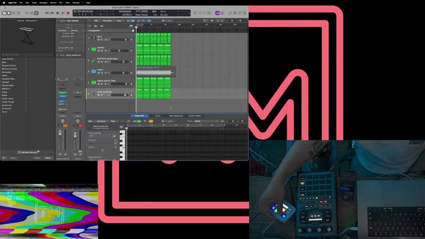Screen dimensions: 425x239
Task: Toggle the Library button in control bar
Action: [4, 13]
